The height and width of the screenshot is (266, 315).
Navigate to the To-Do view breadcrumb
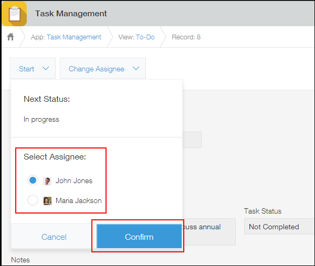[145, 37]
